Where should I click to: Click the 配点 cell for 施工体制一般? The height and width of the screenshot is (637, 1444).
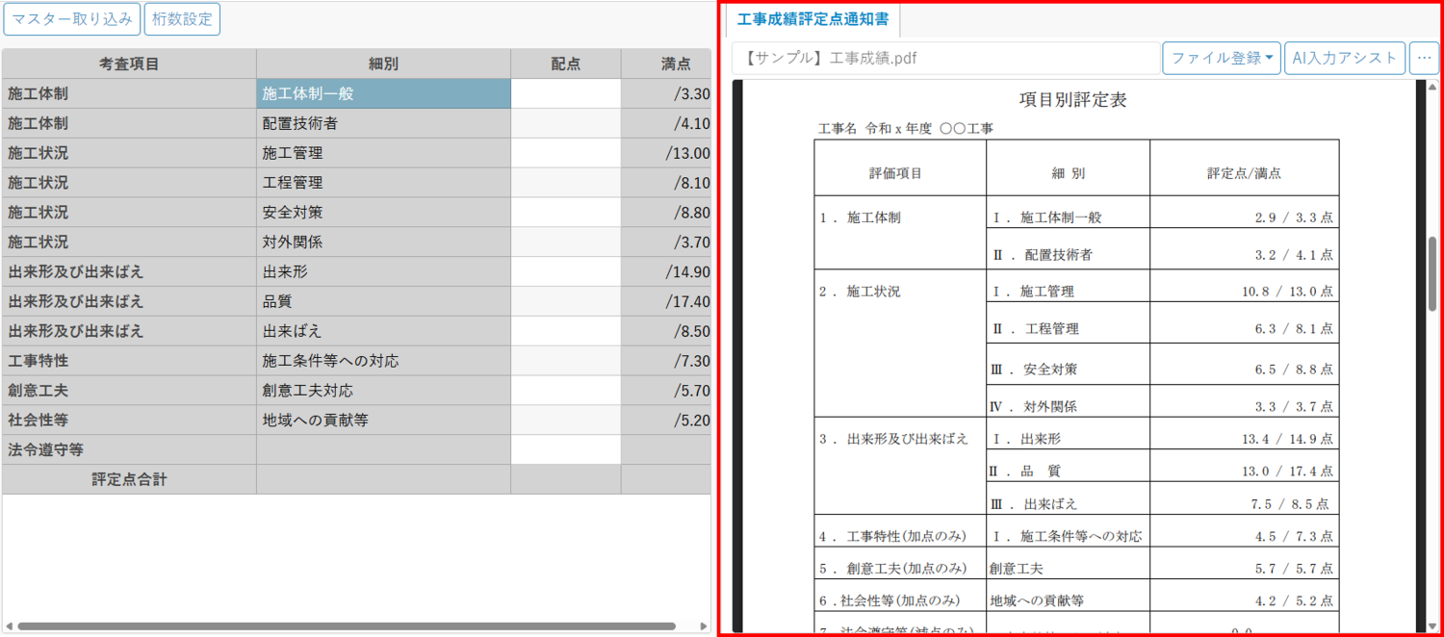click(565, 94)
